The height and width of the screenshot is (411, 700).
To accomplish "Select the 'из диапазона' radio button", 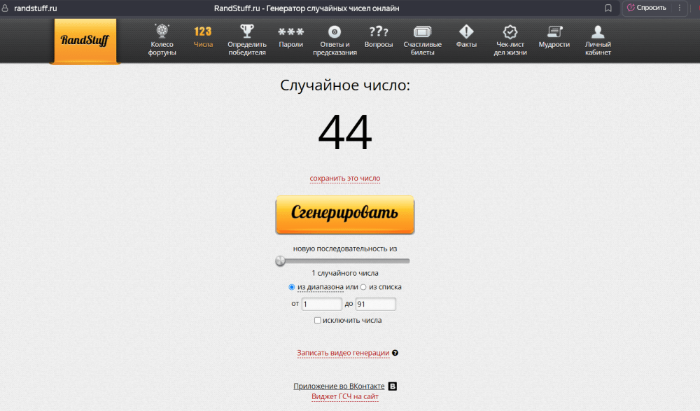I will [x=292, y=287].
